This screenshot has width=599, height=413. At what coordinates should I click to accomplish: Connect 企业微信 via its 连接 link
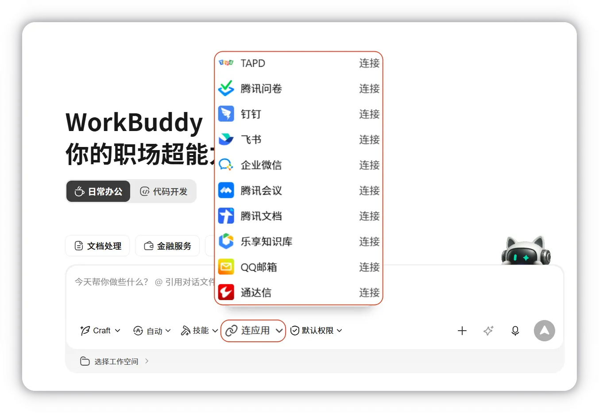pyautogui.click(x=369, y=165)
